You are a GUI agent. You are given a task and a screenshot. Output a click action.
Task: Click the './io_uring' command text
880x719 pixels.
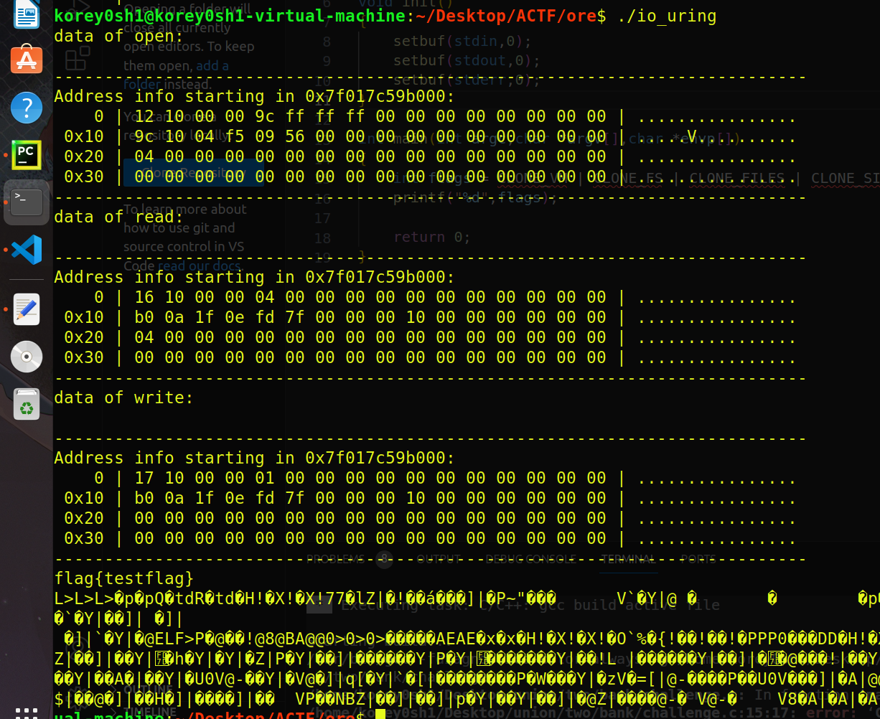[x=667, y=16]
